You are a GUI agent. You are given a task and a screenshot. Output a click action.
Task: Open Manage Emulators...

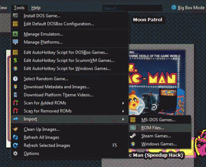coord(70,34)
